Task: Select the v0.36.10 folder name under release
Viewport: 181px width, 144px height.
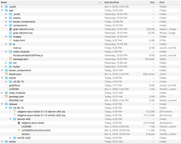Action: coord(18,108)
